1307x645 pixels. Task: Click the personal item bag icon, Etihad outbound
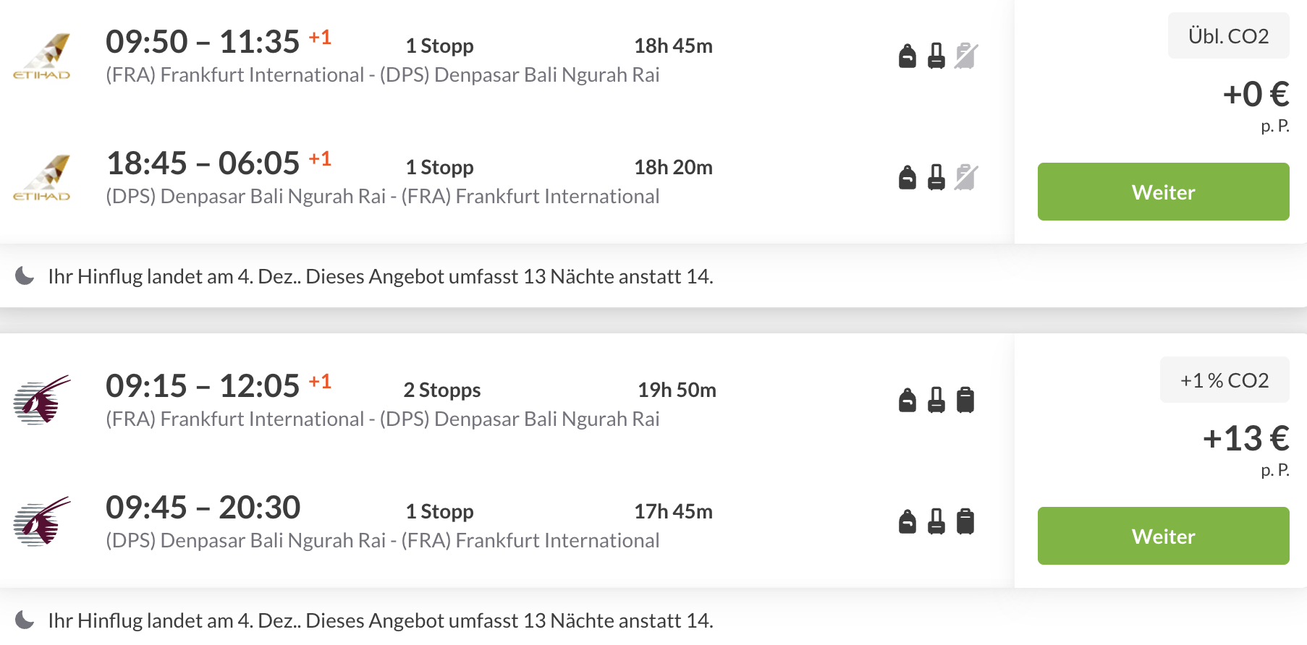point(907,56)
